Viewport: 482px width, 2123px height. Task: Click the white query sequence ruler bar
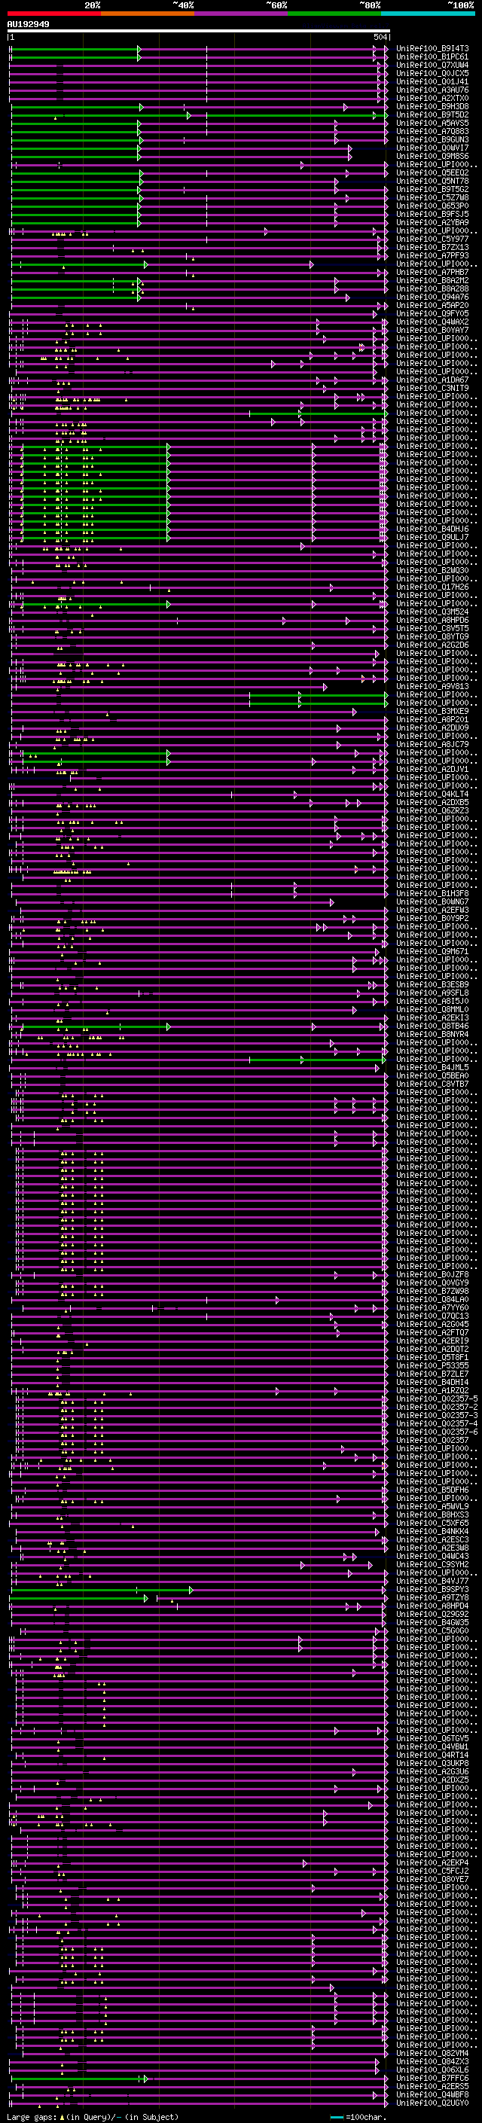199,30
